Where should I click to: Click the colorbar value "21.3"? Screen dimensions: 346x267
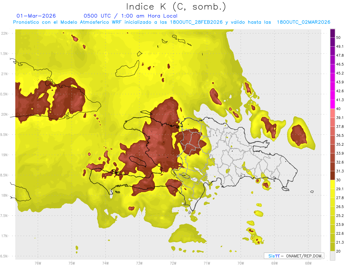click(x=340, y=243)
